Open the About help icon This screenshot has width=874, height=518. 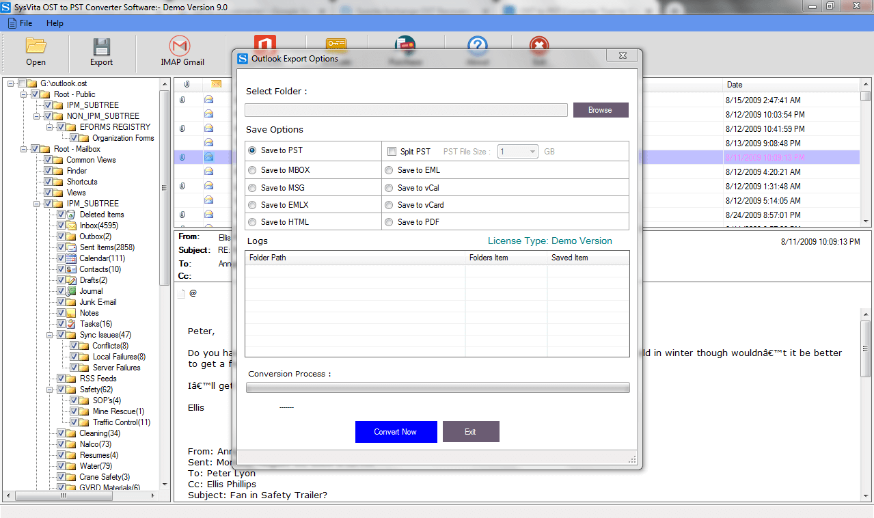pyautogui.click(x=477, y=48)
